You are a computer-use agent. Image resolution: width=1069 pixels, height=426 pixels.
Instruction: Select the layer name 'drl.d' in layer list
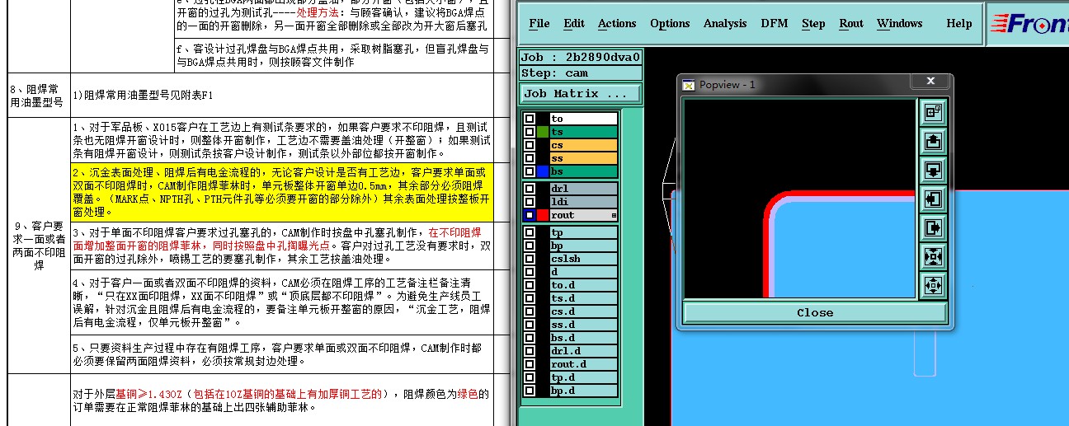point(583,351)
